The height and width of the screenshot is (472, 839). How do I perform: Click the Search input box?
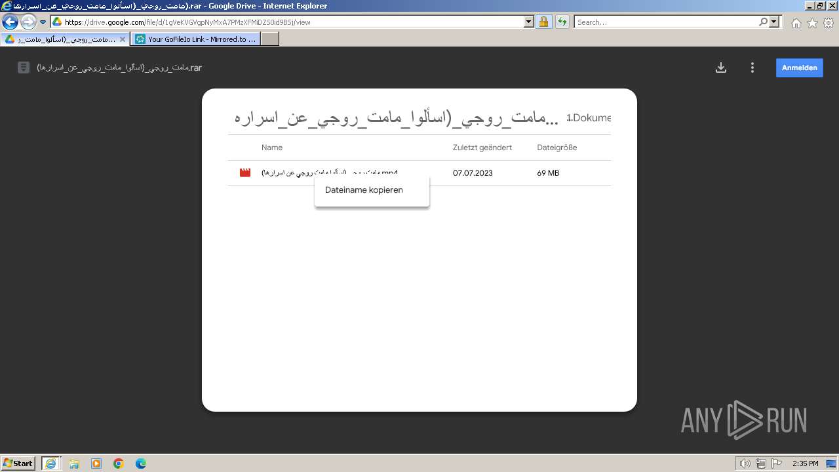[x=665, y=22]
